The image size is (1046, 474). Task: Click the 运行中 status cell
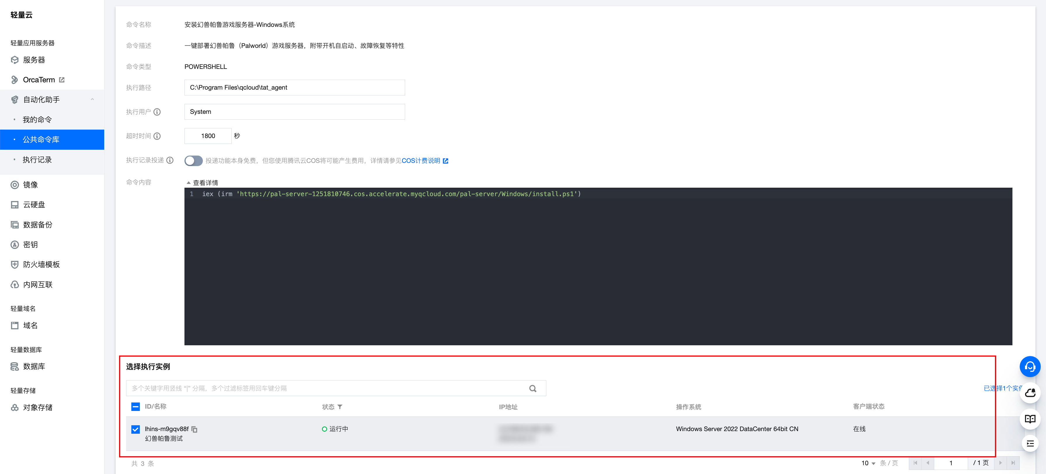(x=335, y=429)
